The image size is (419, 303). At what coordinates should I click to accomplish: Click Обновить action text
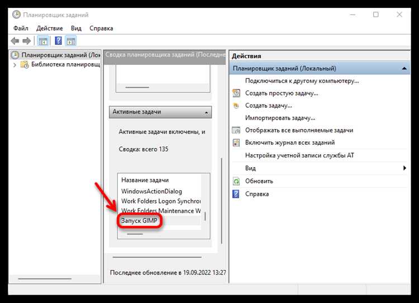(259, 181)
